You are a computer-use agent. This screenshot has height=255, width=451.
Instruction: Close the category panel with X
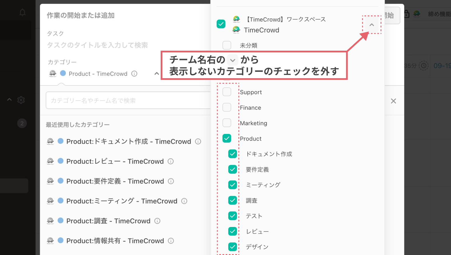[393, 101]
